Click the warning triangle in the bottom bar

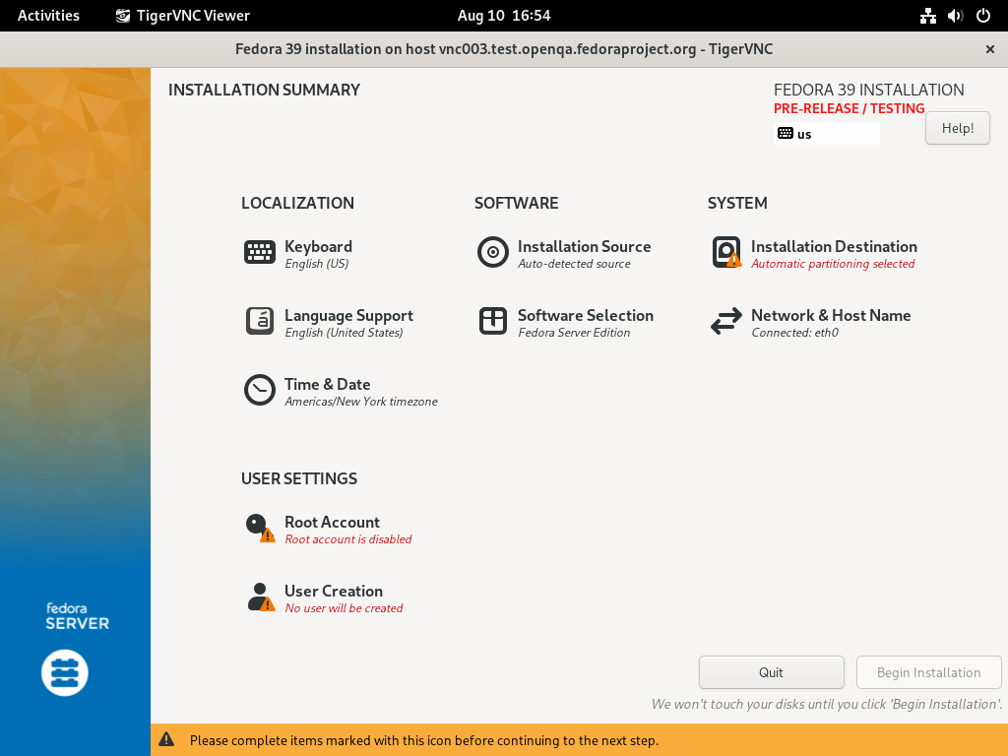[x=166, y=739]
